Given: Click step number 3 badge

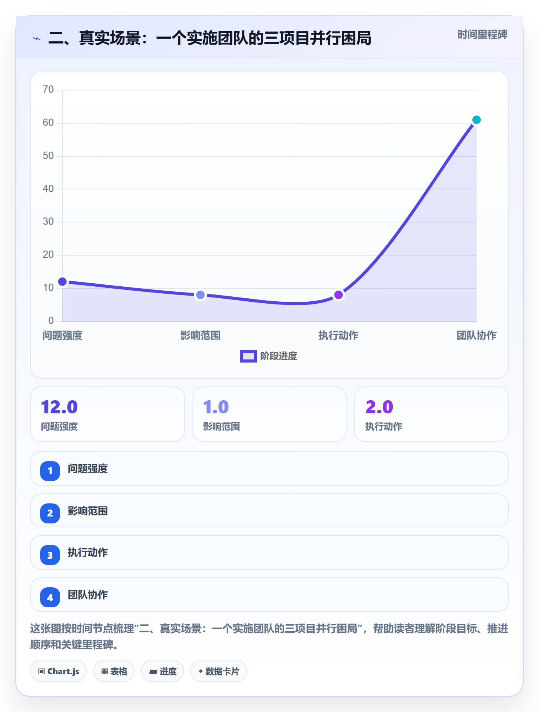Looking at the screenshot, I should (x=50, y=555).
